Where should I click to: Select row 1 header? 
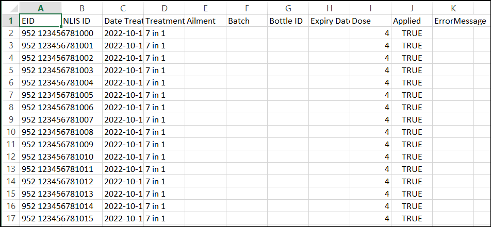[x=10, y=21]
